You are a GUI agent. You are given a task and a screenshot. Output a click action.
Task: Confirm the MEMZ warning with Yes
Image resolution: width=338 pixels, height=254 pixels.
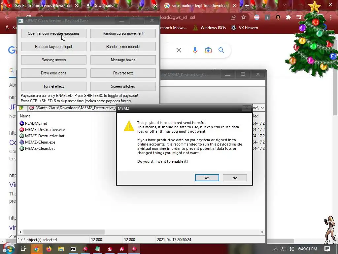pos(207,178)
